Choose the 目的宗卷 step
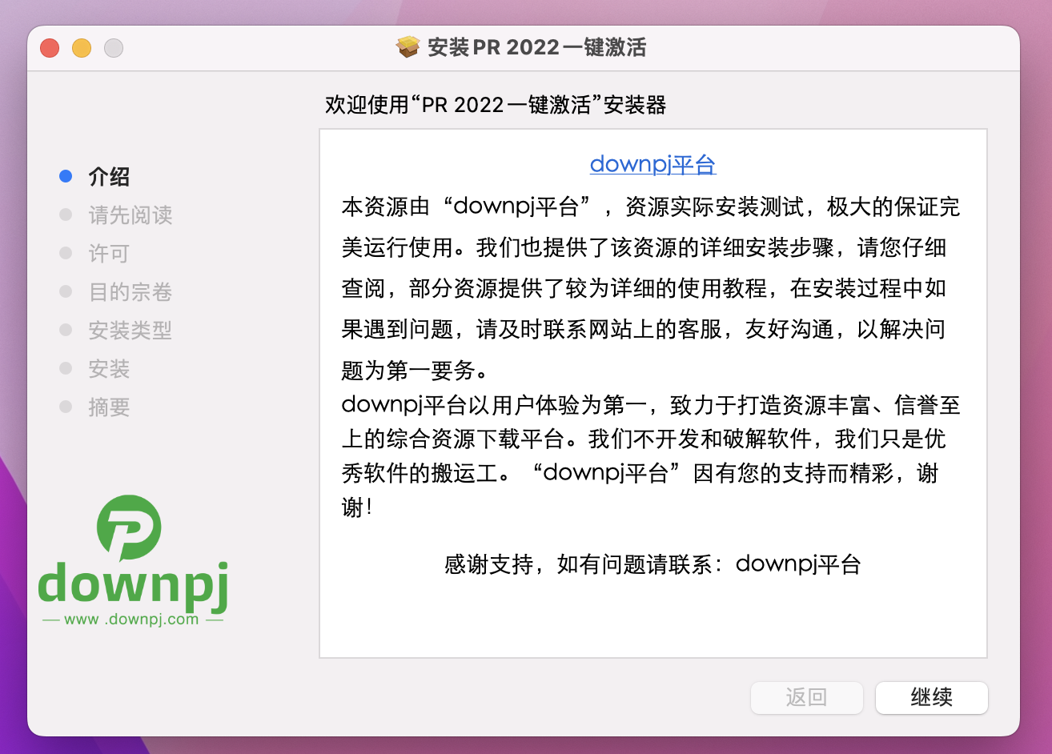Screen dimensions: 1052x754 click(x=130, y=292)
